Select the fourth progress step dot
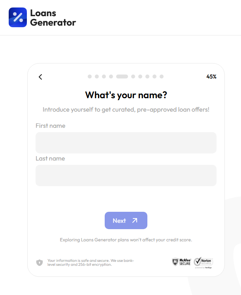Image resolution: width=241 pixels, height=295 pixels. click(x=111, y=77)
